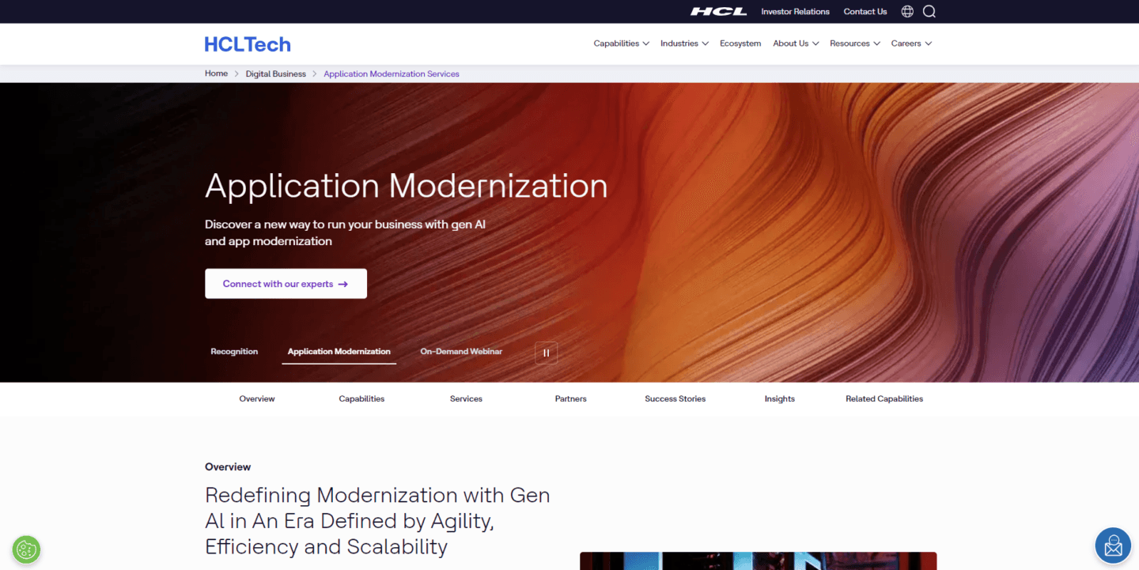Viewport: 1139px width, 570px height.
Task: Switch to On-Demand Webinar slide tab
Action: point(461,351)
